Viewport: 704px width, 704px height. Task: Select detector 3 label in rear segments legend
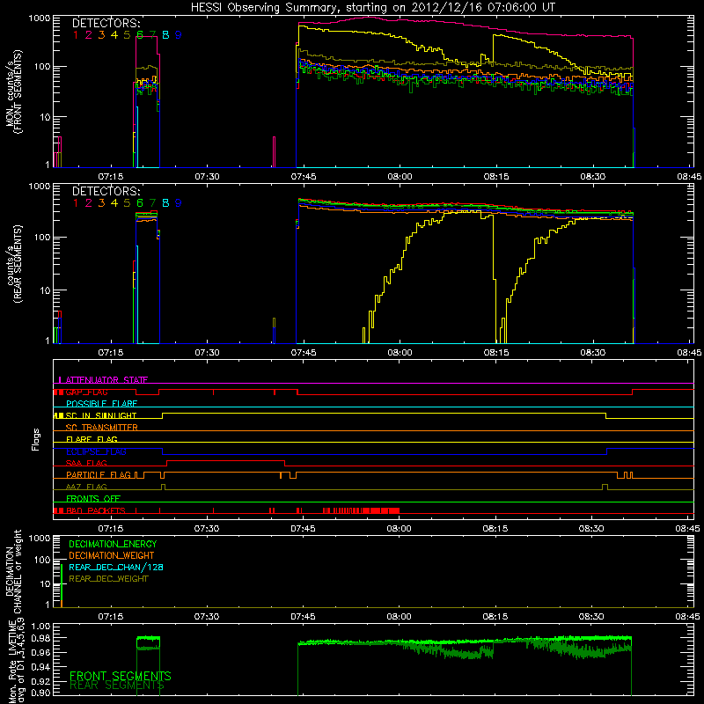[x=101, y=203]
